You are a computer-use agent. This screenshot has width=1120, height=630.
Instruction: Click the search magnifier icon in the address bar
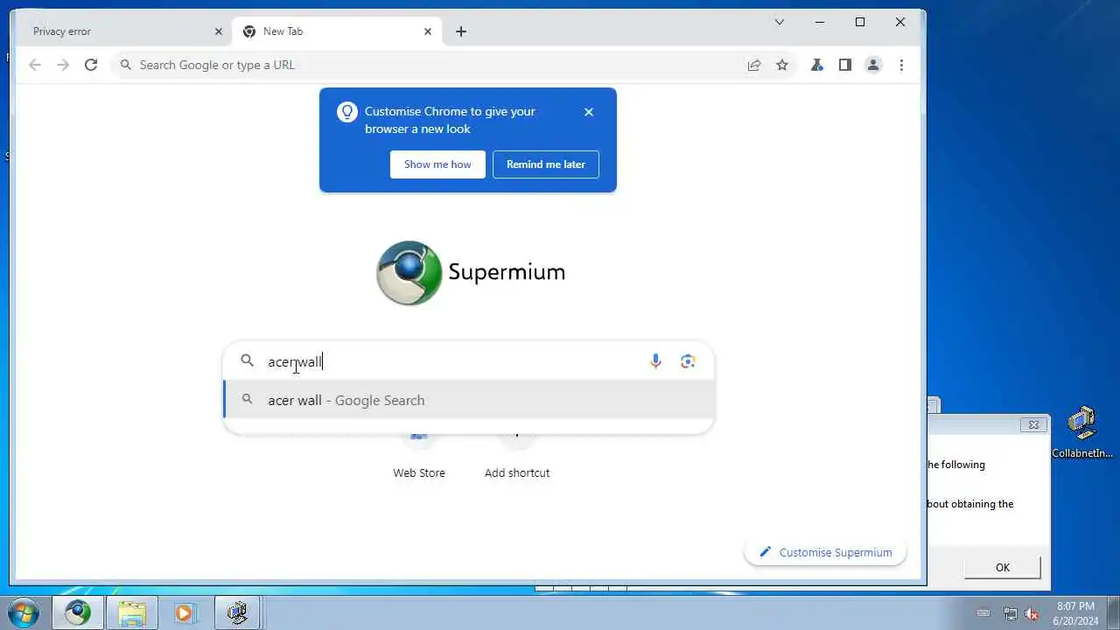pos(126,65)
